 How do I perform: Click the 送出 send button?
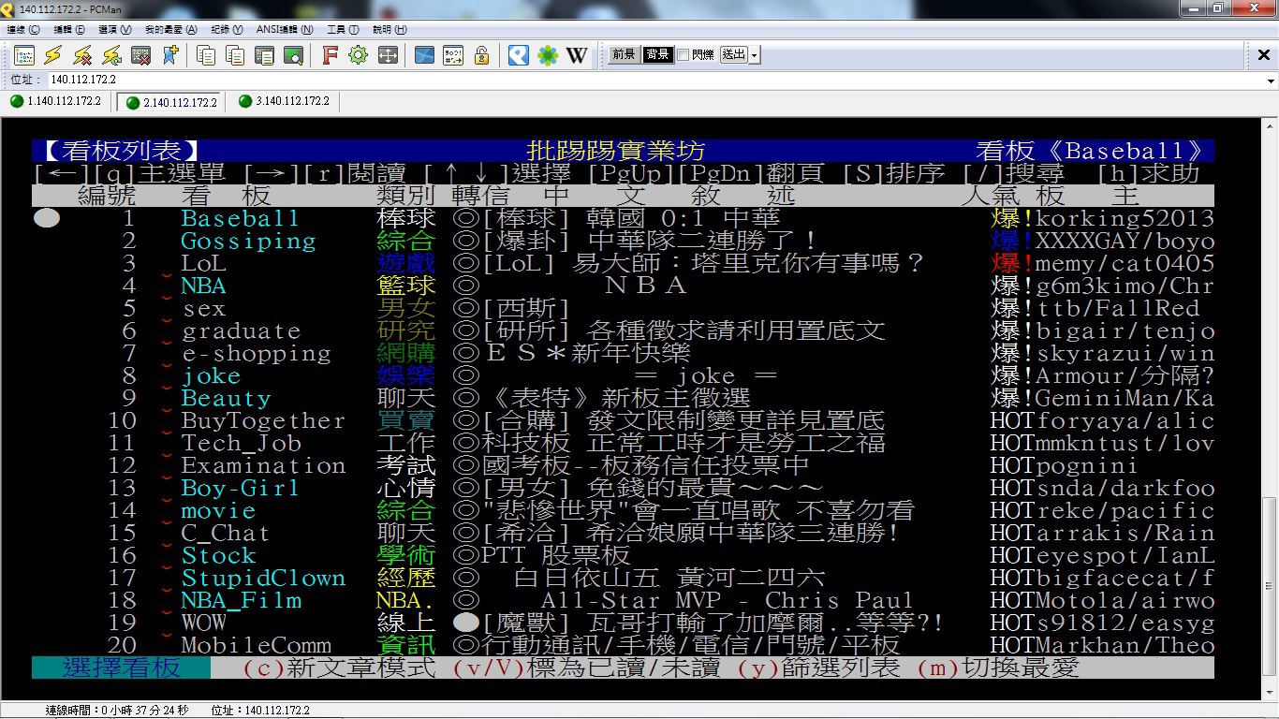click(734, 55)
